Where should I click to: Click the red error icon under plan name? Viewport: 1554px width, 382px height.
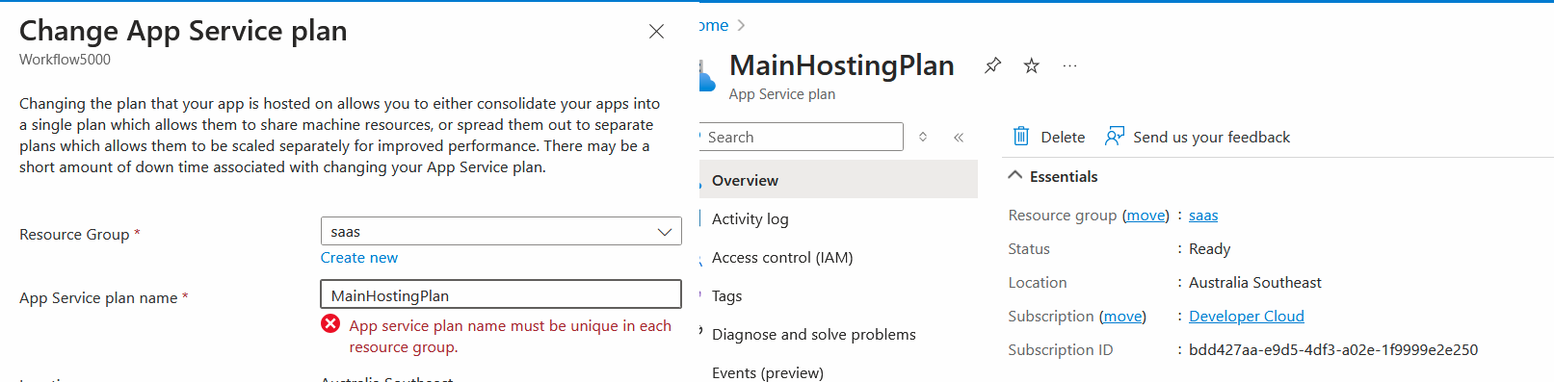[x=330, y=324]
